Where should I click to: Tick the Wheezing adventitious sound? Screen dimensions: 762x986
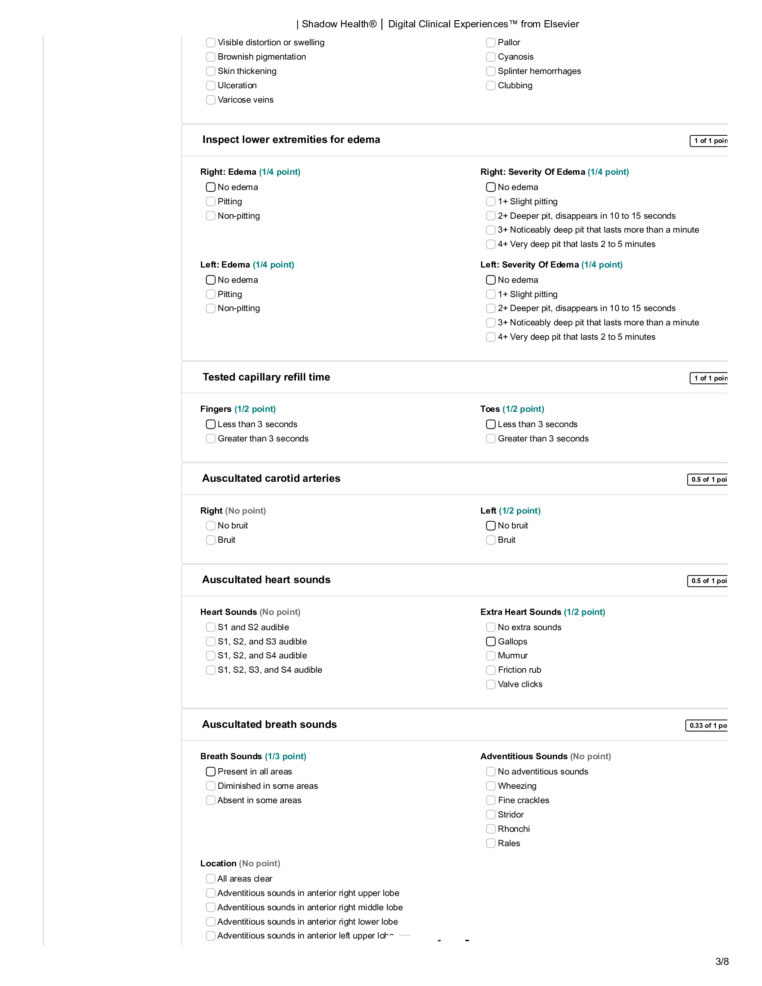tap(491, 786)
